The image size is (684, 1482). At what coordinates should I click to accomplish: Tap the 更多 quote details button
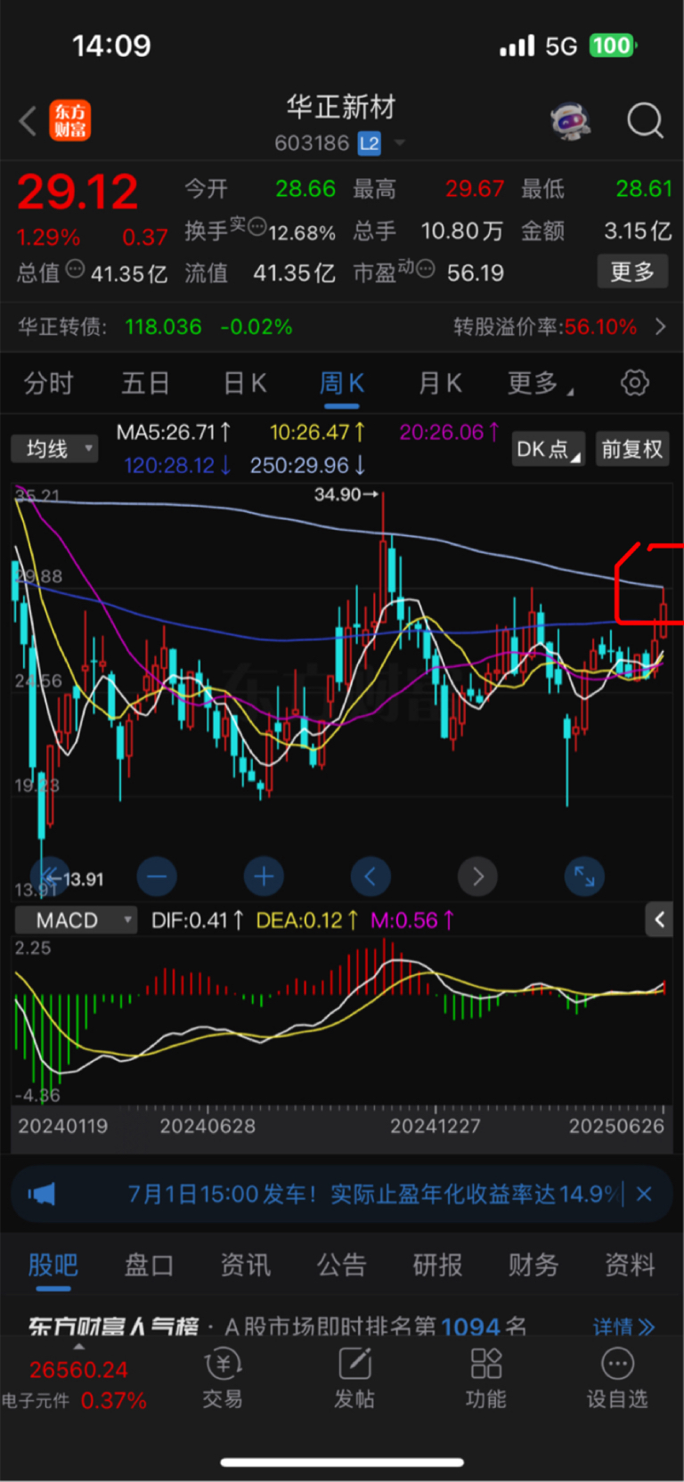pos(632,272)
